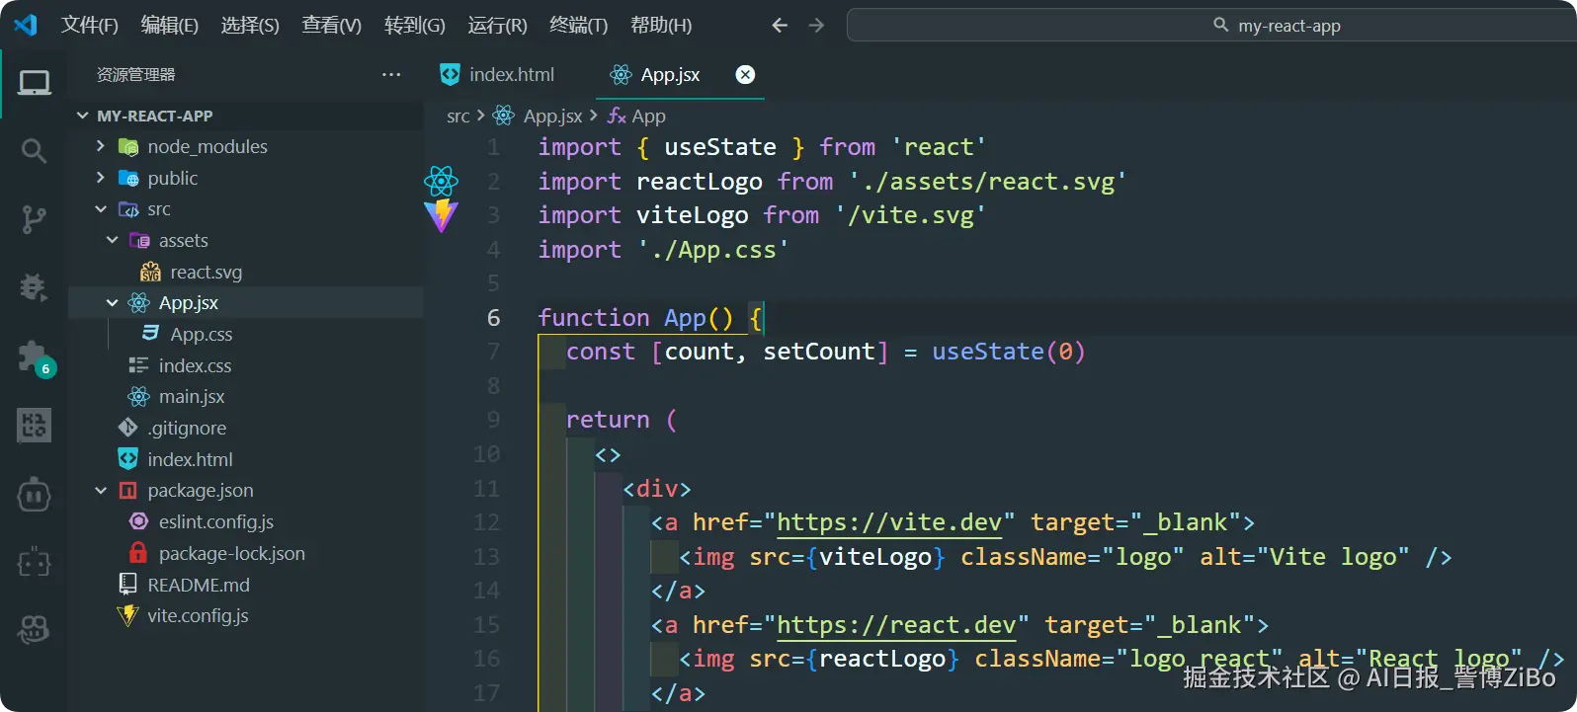Click the React logo preview in the editor gutter
The image size is (1577, 712).
441,181
